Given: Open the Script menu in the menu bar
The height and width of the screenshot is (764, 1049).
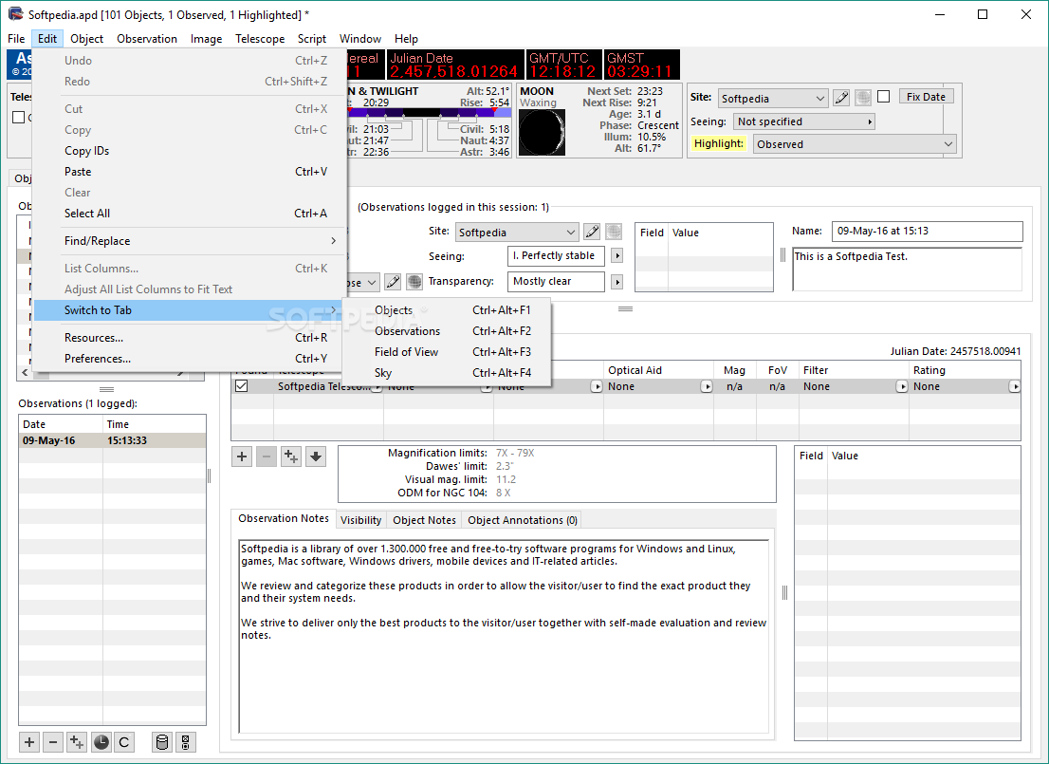Looking at the screenshot, I should point(312,39).
